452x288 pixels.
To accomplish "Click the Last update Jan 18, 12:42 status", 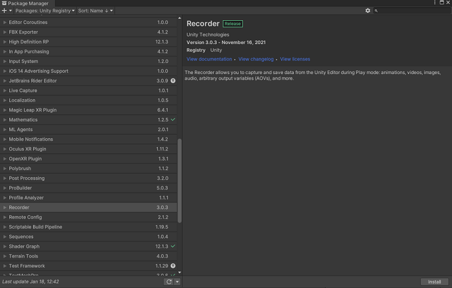I will point(31,282).
